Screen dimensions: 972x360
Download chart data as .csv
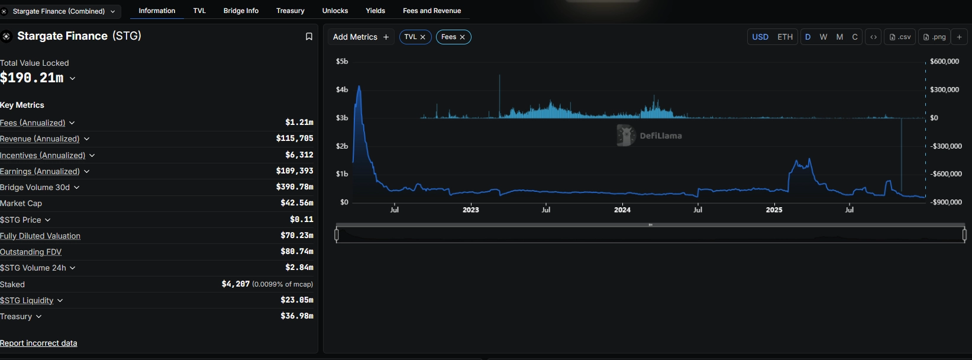[x=900, y=37]
